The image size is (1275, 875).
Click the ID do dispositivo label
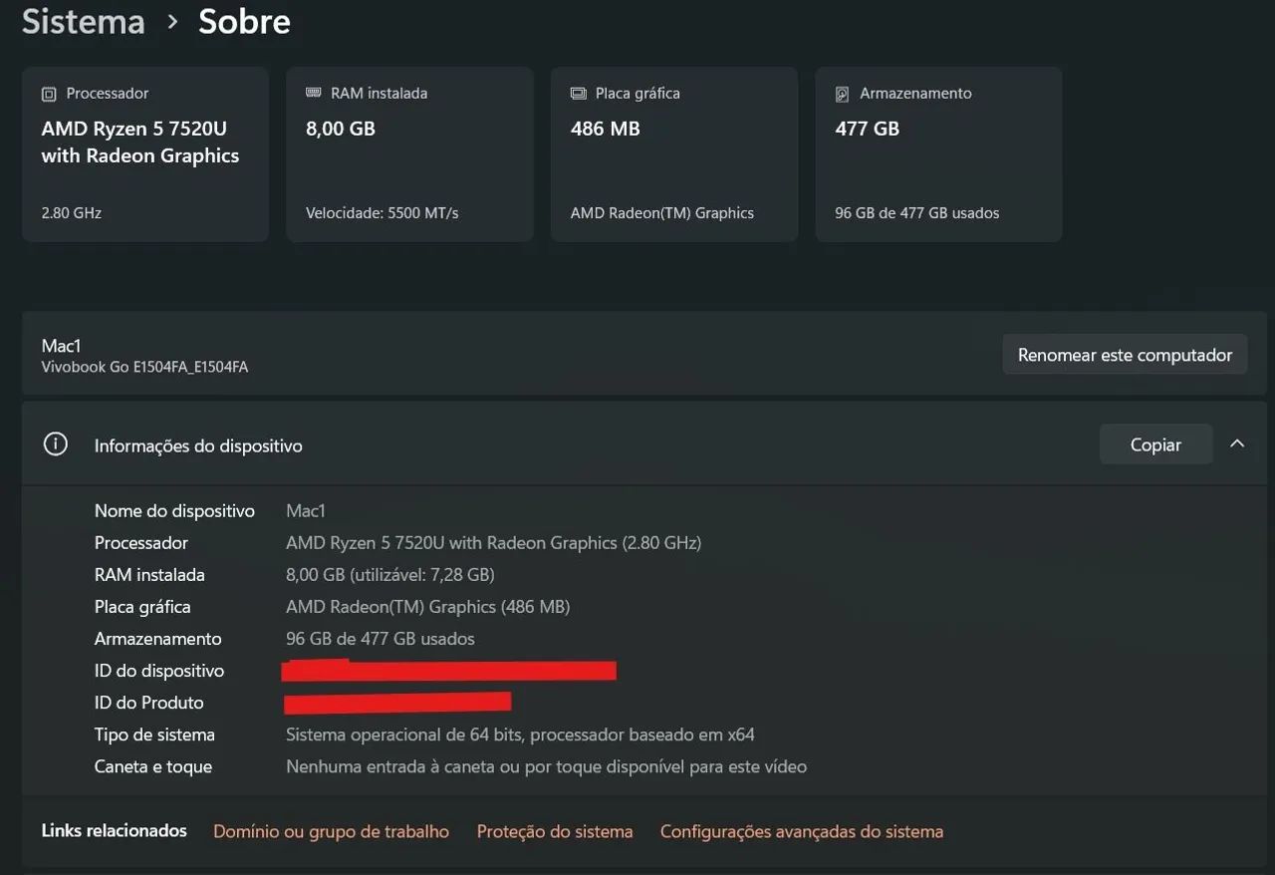pyautogui.click(x=159, y=670)
